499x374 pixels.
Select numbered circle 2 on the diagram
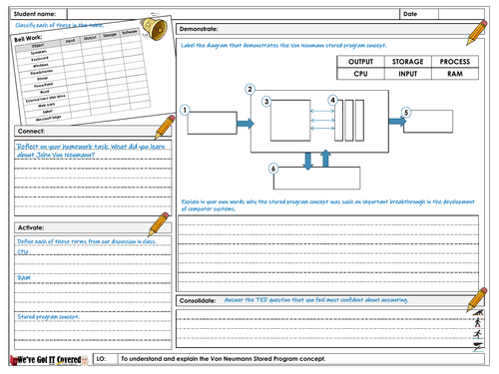[249, 89]
